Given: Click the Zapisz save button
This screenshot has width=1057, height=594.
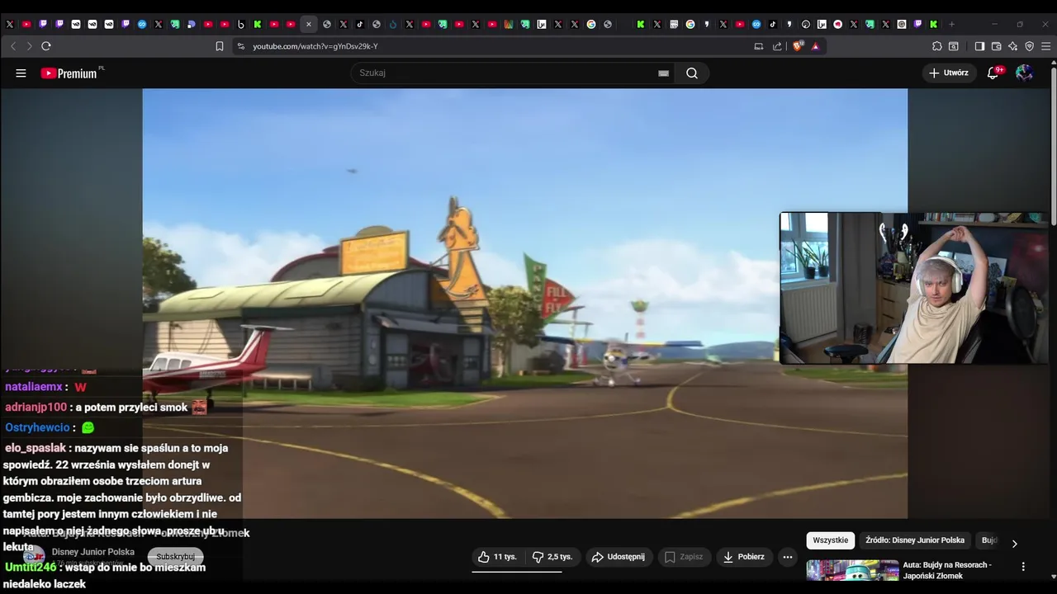Looking at the screenshot, I should [x=685, y=557].
